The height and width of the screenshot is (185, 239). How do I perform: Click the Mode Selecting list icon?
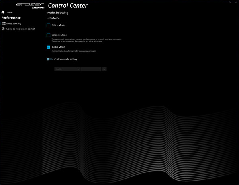[x=4, y=23]
